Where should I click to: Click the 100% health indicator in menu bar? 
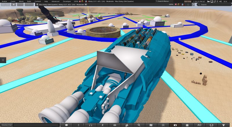pos(76,1)
